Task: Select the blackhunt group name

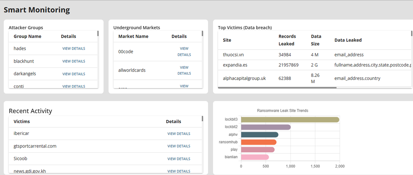Action: (24, 61)
